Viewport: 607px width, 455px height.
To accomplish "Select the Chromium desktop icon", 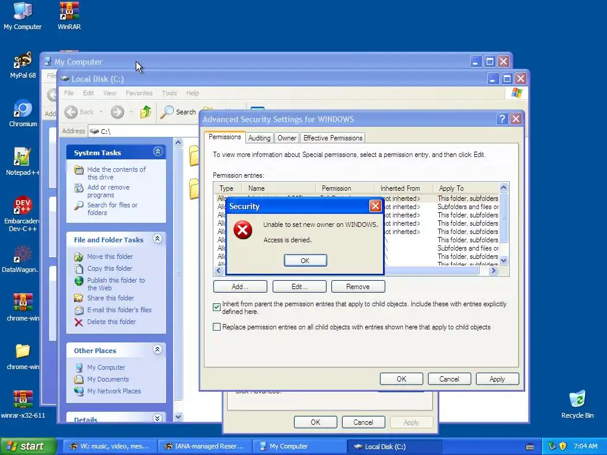I will pyautogui.click(x=23, y=113).
